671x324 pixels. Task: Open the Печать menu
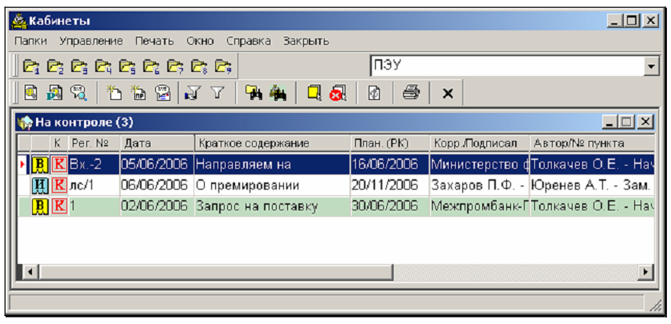coord(154,42)
